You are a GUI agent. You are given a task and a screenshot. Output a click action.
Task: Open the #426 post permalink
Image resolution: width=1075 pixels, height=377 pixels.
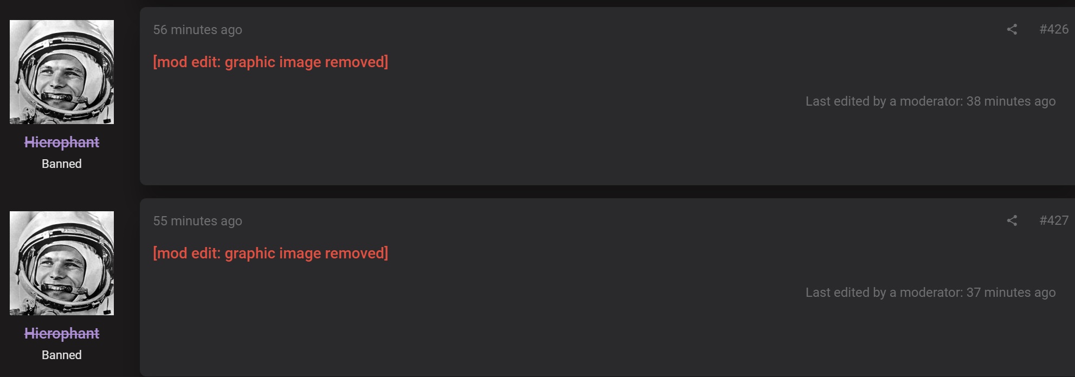coord(1053,29)
